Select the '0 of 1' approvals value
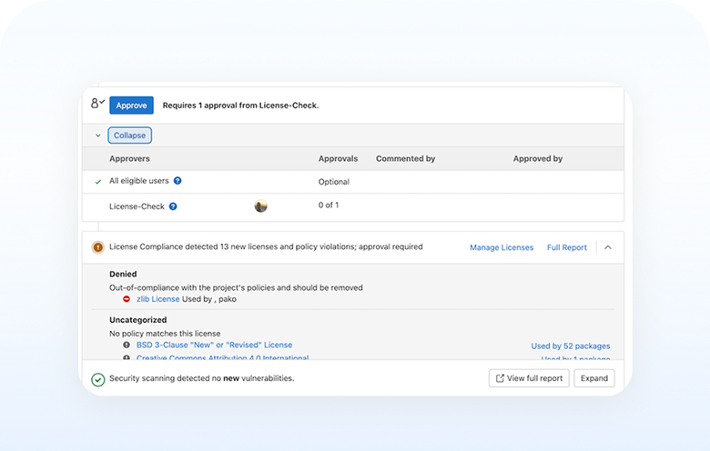Image resolution: width=710 pixels, height=451 pixels. pos(329,205)
